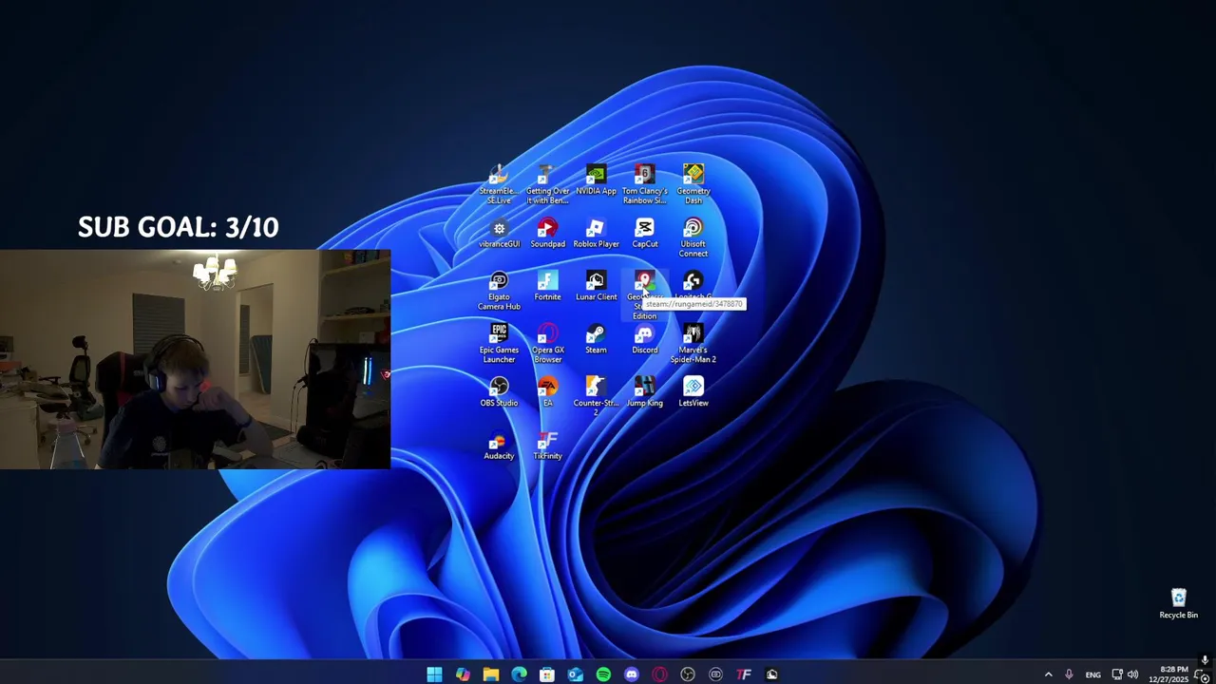Open the Epic Games Launcher shortcut
This screenshot has width=1216, height=684.
pos(499,343)
